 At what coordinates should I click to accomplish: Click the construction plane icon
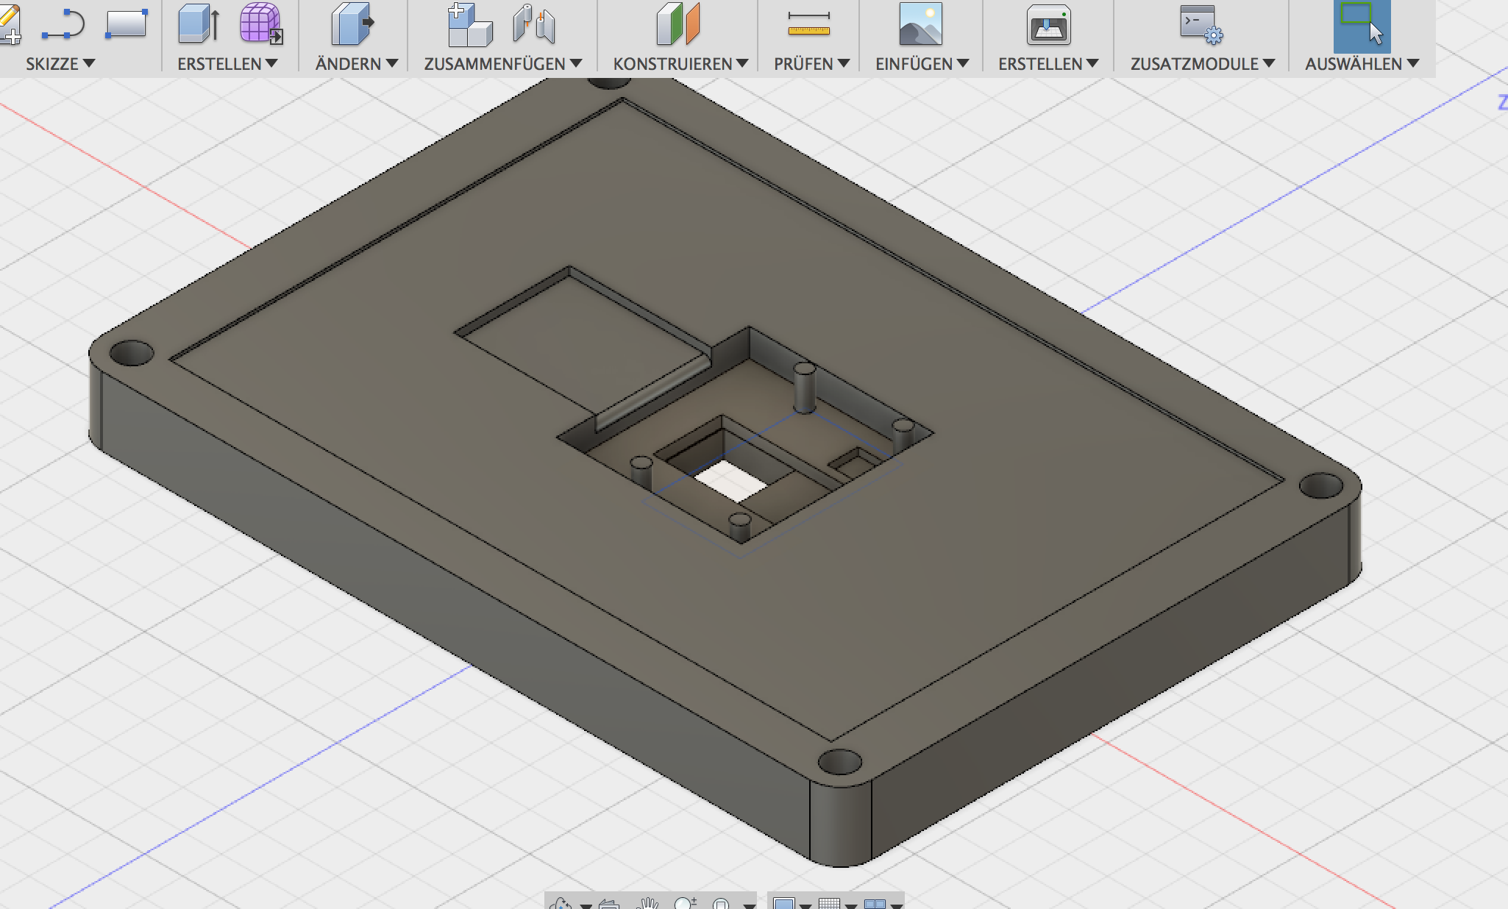[678, 24]
